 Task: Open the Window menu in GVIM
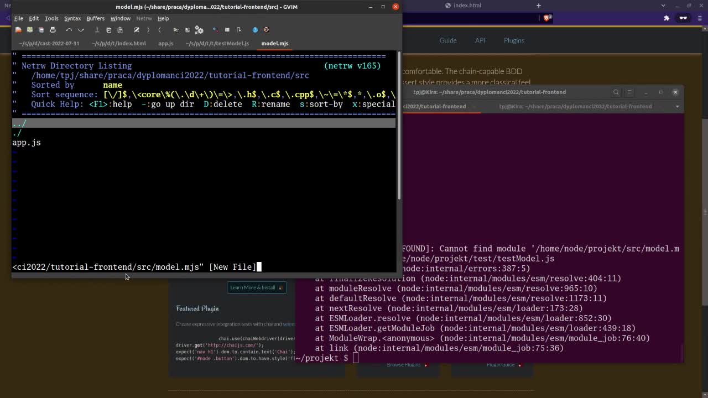point(120,18)
